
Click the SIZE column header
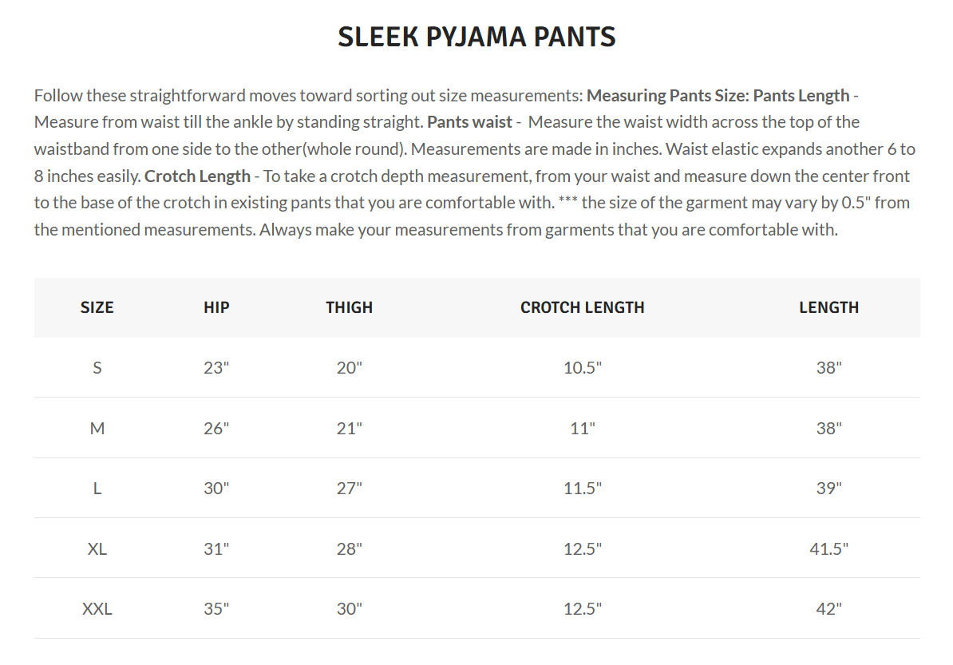click(97, 307)
